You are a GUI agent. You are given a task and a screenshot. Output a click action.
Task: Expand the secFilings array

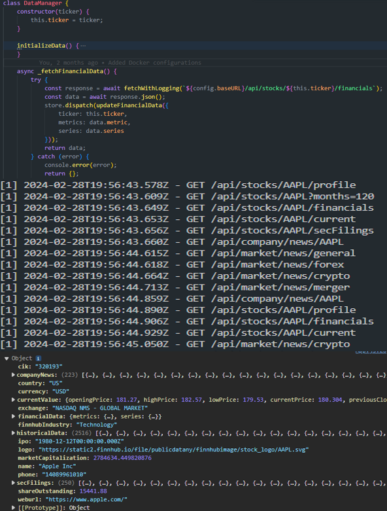(x=13, y=483)
